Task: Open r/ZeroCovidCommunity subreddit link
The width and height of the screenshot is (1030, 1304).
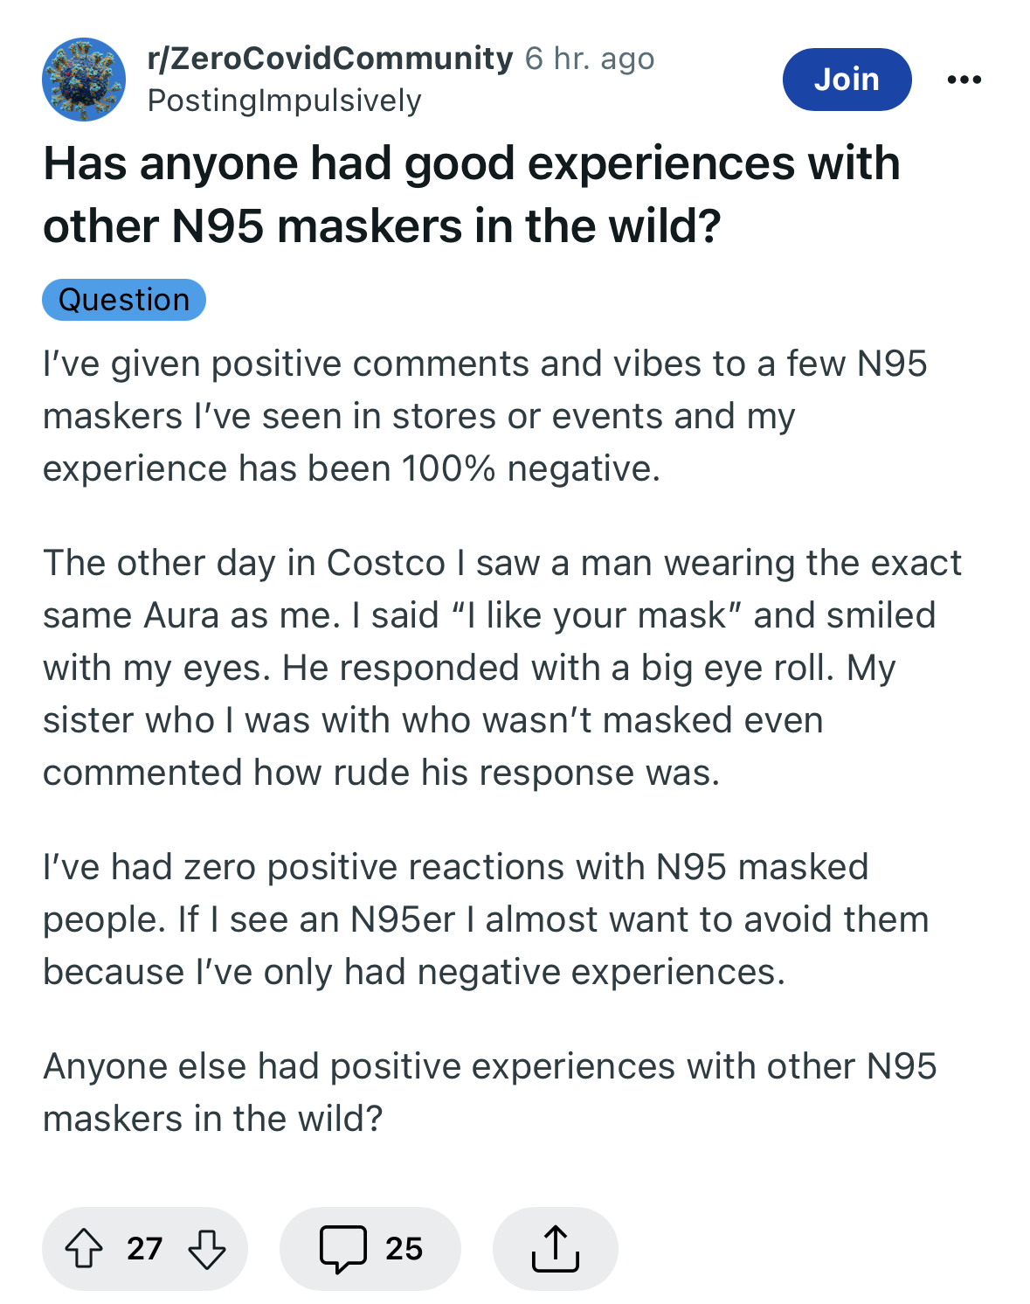Action: [330, 58]
